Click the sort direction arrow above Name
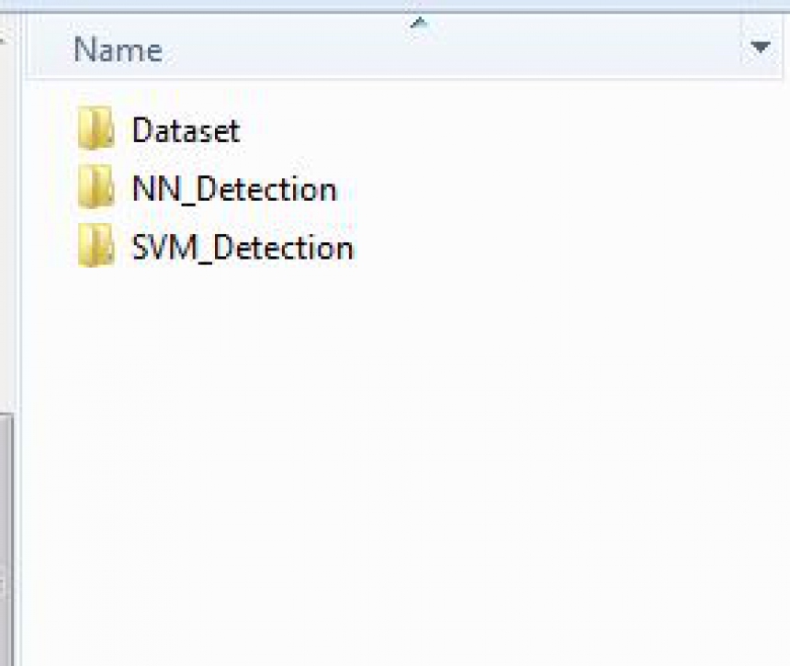This screenshot has width=790, height=666. tap(419, 22)
